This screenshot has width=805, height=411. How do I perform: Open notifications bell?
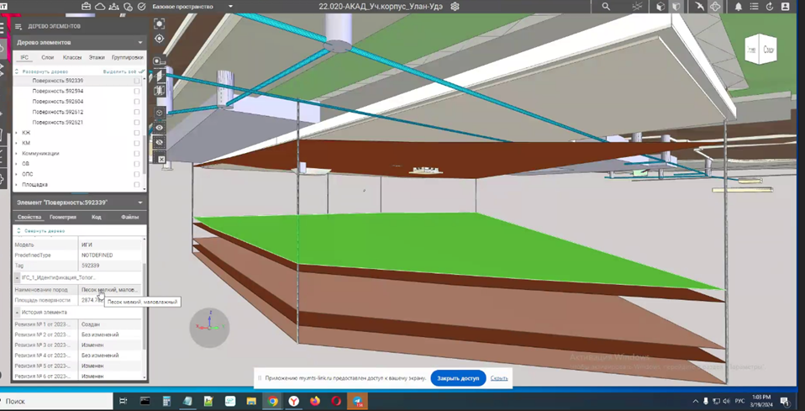tap(739, 7)
